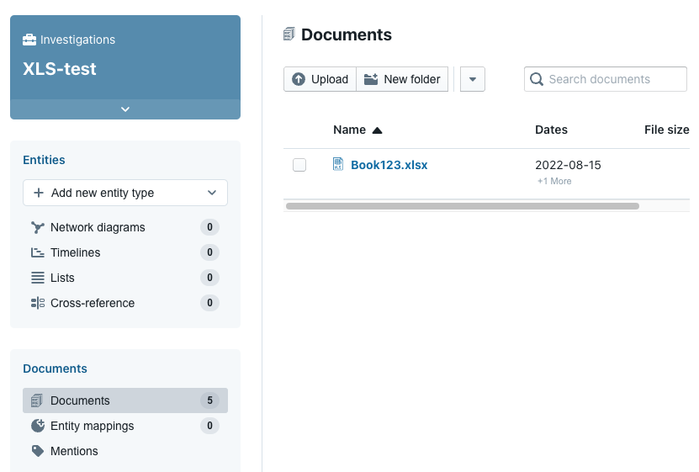The height and width of the screenshot is (472, 699).
Task: Click the Upload button
Action: tap(320, 79)
